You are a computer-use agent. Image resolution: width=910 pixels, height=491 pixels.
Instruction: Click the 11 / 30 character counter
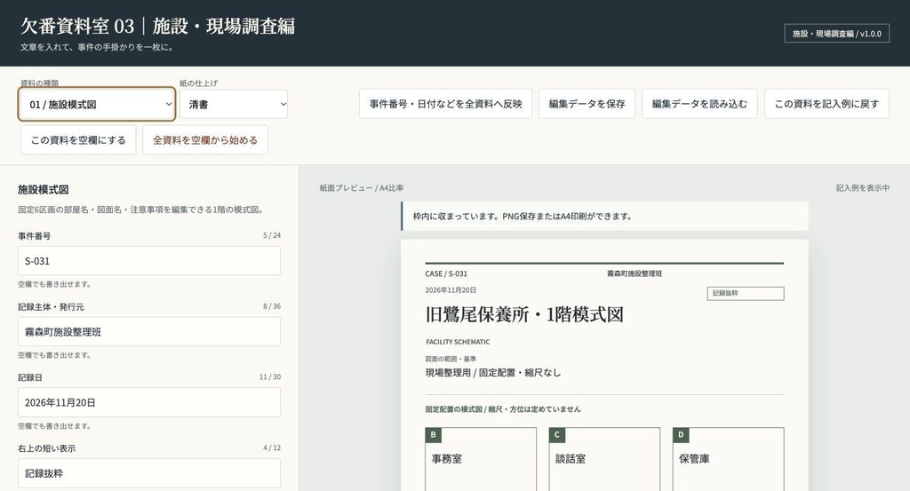click(270, 376)
